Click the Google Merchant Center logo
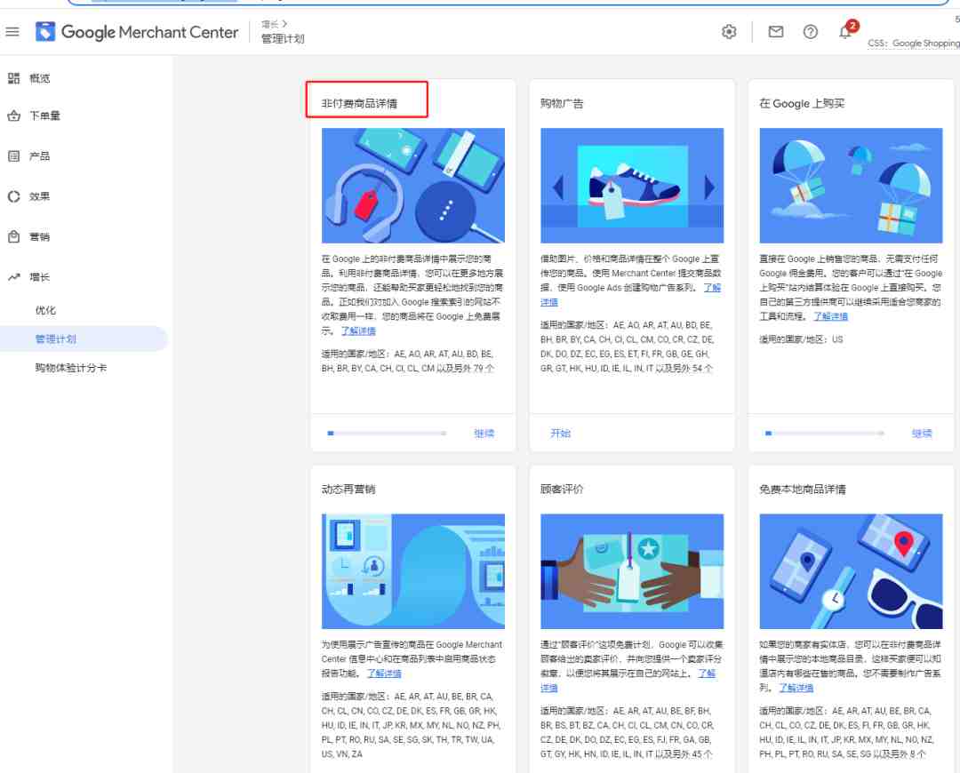Screen dimensions: 960x773 tap(137, 32)
